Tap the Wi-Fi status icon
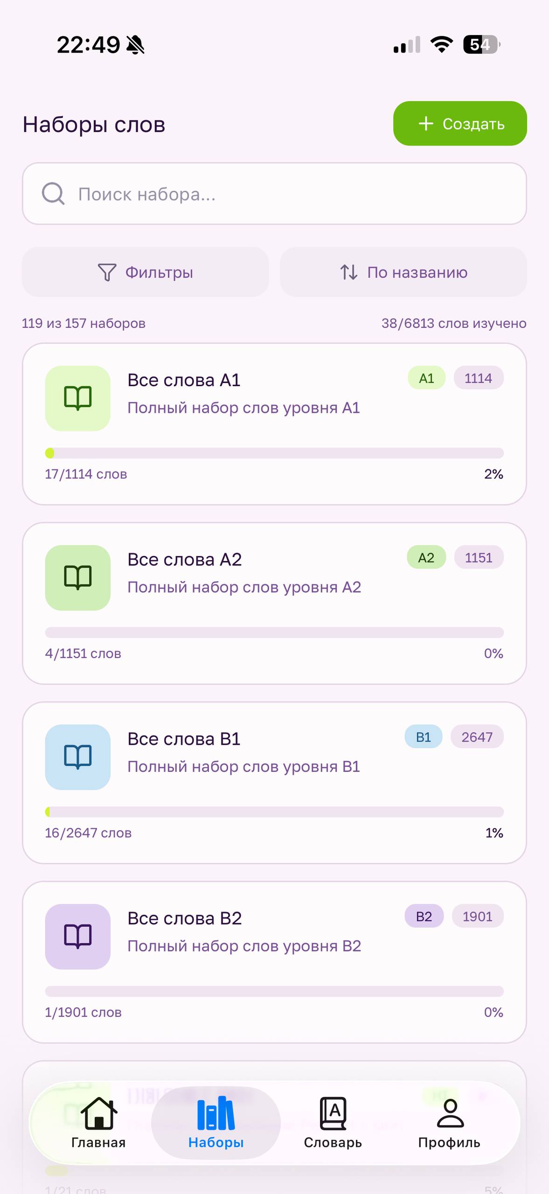 (441, 45)
